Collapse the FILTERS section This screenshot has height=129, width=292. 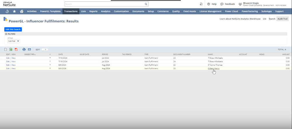click(6, 34)
